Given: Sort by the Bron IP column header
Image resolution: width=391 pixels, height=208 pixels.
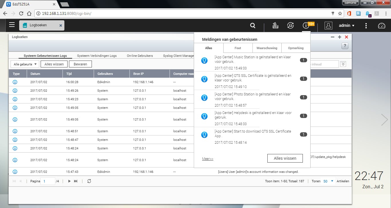Looking at the screenshot, I should (x=150, y=74).
